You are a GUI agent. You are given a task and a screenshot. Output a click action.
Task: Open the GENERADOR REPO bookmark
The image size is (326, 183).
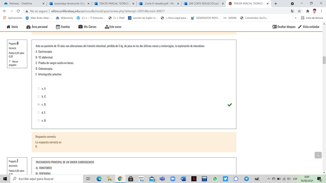point(205,18)
